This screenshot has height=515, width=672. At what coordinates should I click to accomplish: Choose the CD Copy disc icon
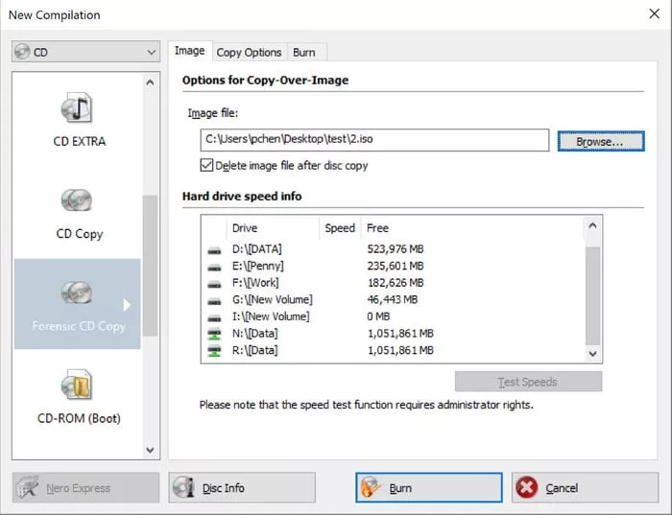point(78,201)
